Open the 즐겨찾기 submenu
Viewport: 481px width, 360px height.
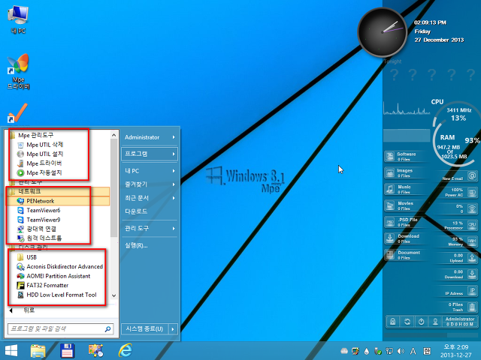[150, 184]
